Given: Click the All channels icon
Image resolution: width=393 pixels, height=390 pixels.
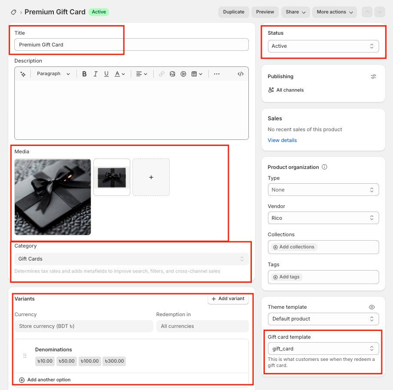Looking at the screenshot, I should [271, 90].
